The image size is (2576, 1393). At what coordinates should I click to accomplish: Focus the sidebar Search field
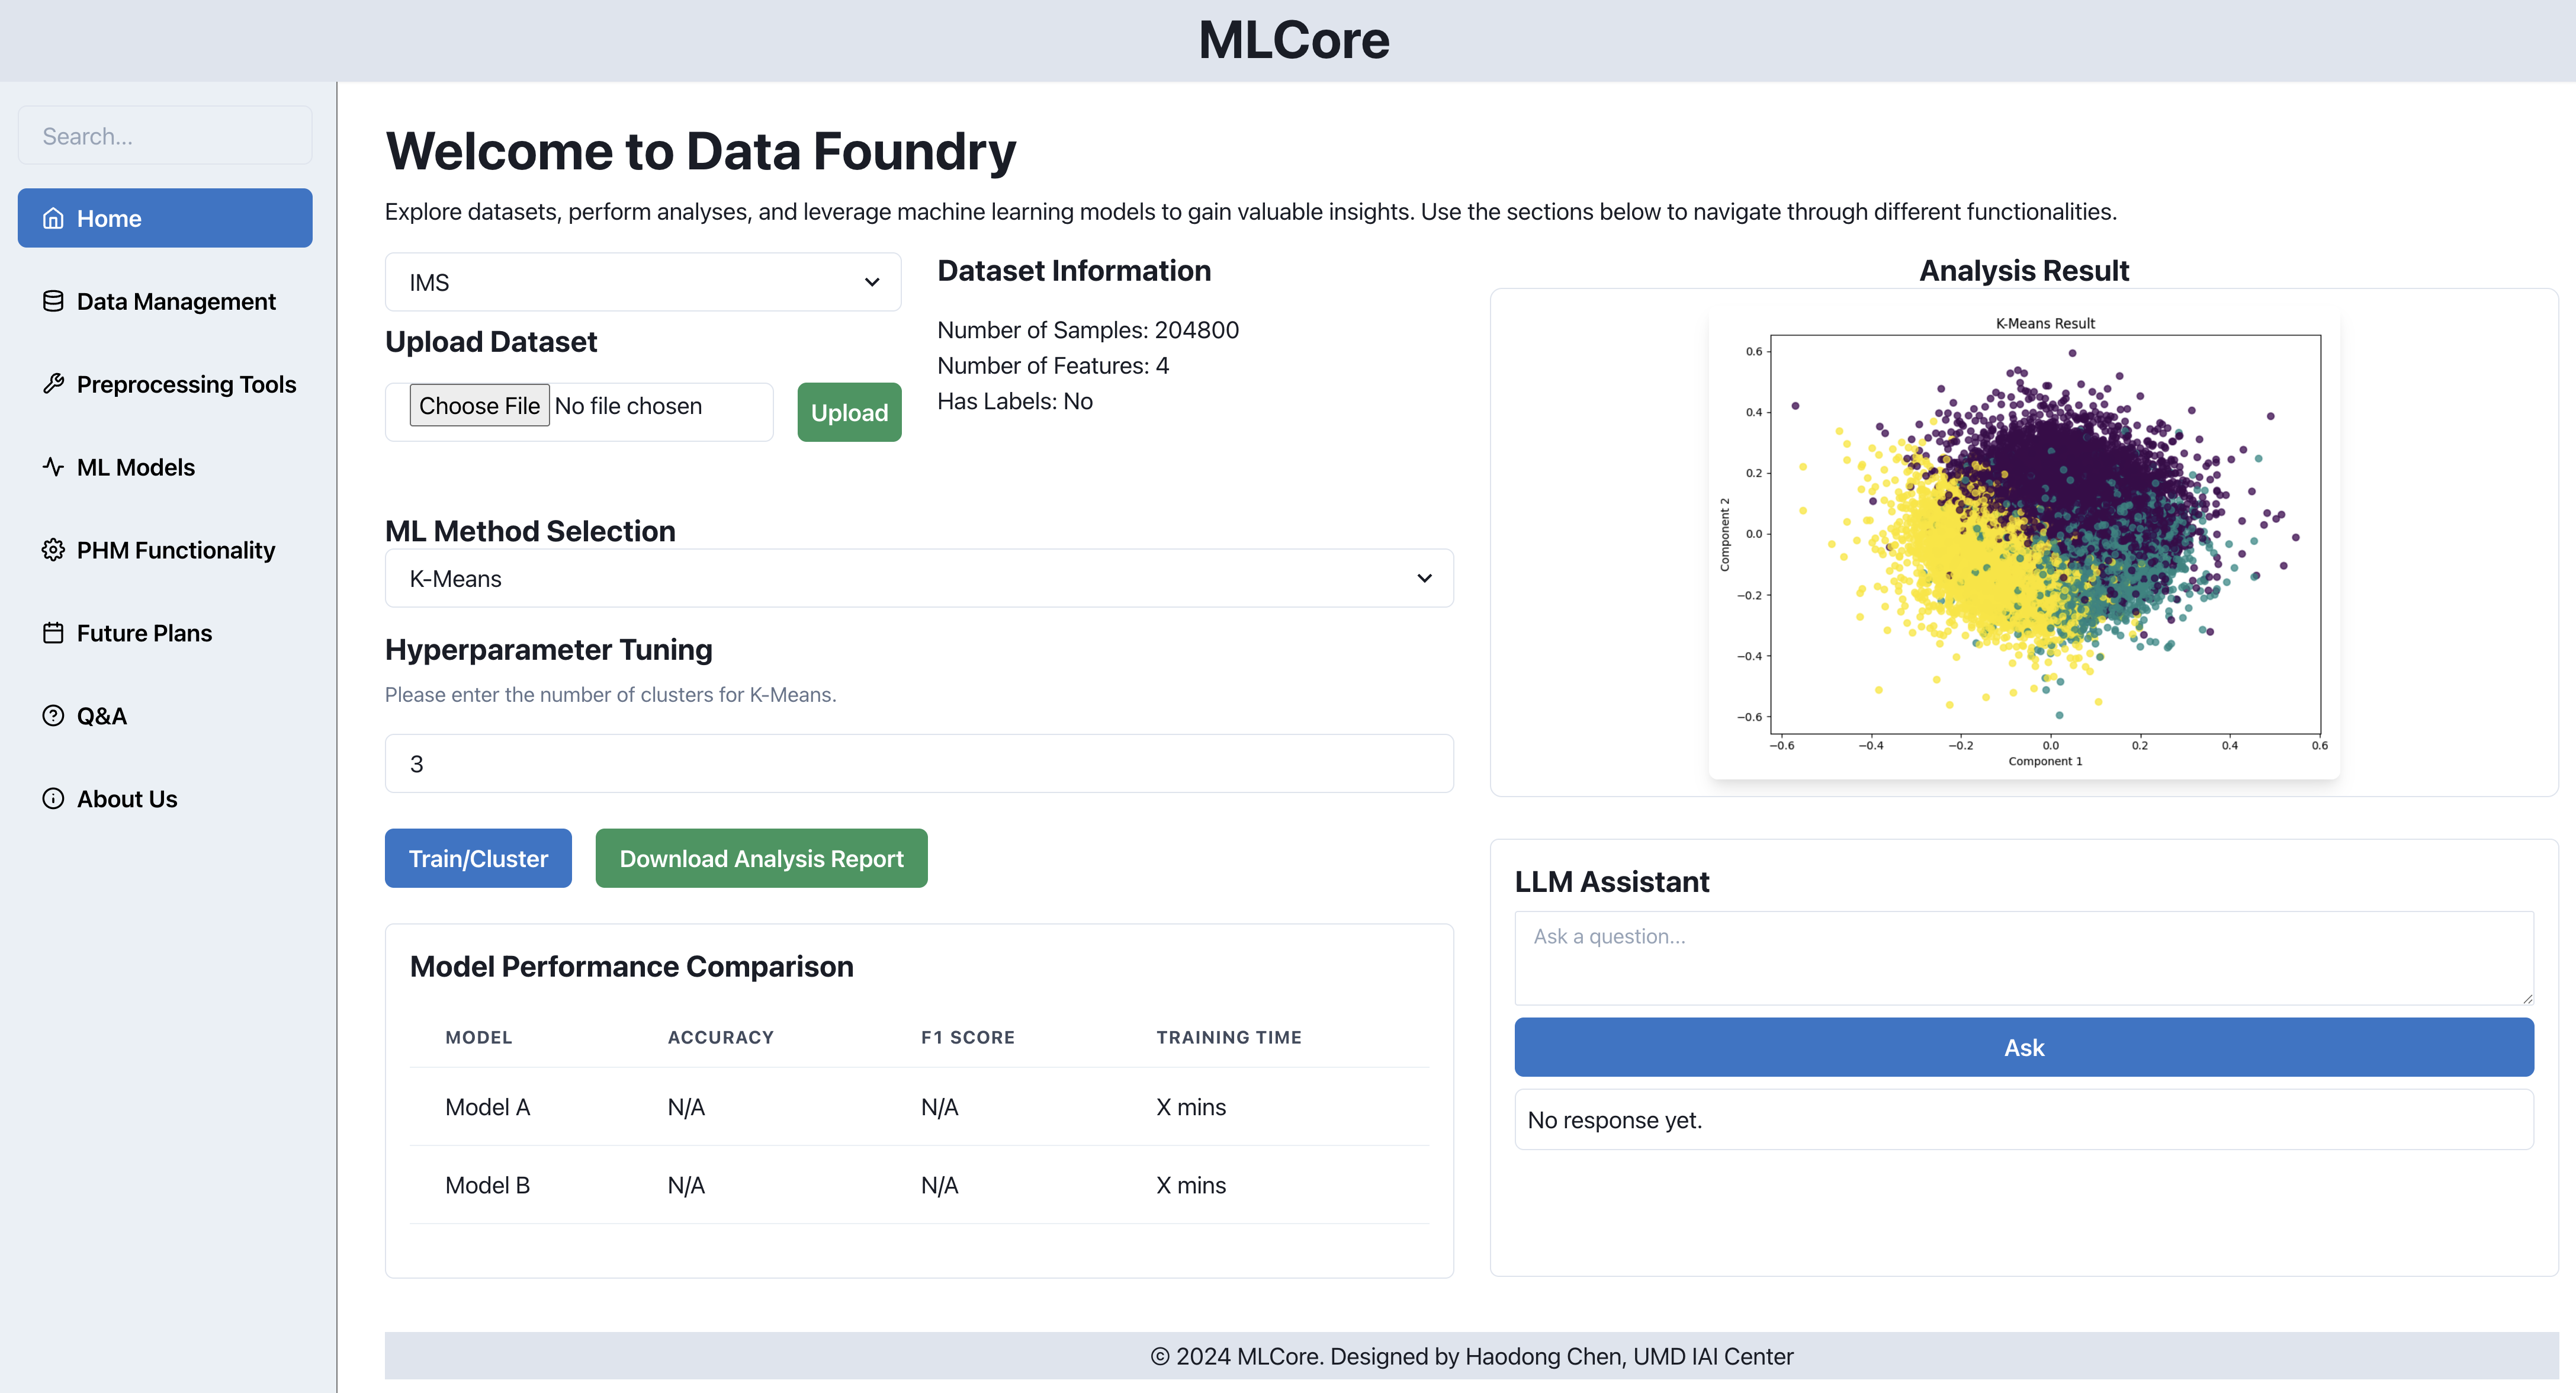(x=165, y=135)
